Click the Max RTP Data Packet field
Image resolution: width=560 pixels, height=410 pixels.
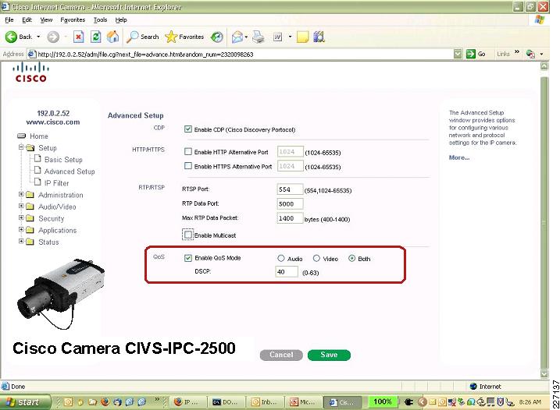[290, 217]
